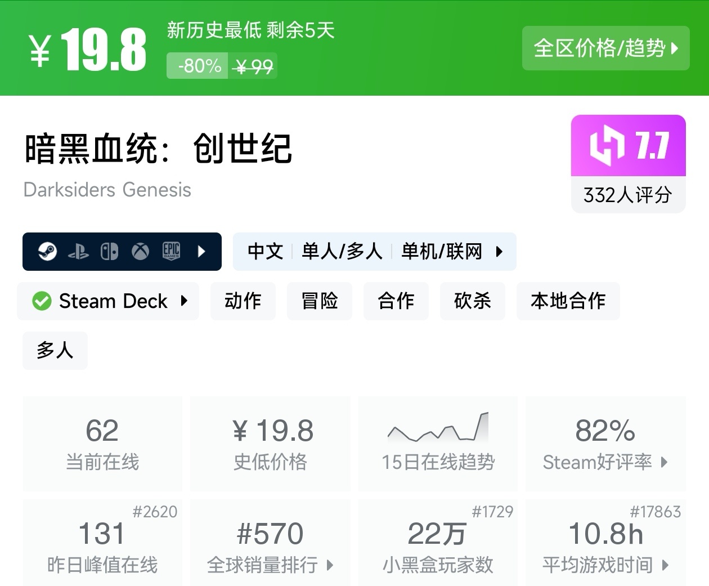Click the Epic Games store icon
The image size is (709, 586).
pos(171,250)
